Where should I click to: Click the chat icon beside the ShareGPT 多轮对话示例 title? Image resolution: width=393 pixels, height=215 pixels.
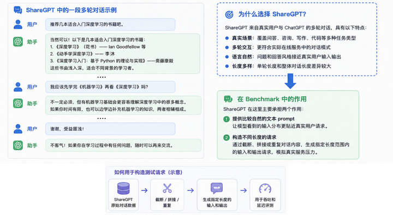point(18,10)
